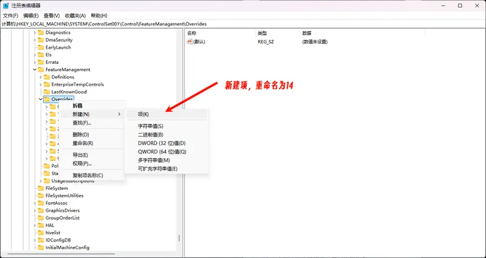This screenshot has height=258, width=486.
Task: Create new 字符串值(S)
Action: [x=166, y=126]
